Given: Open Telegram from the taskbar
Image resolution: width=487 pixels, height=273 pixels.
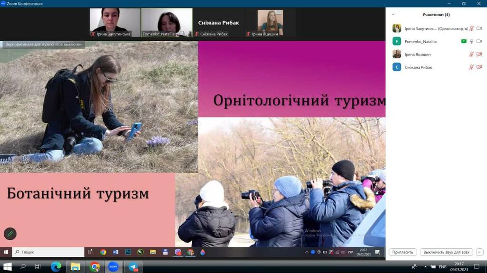Looking at the screenshot, I should [x=133, y=267].
